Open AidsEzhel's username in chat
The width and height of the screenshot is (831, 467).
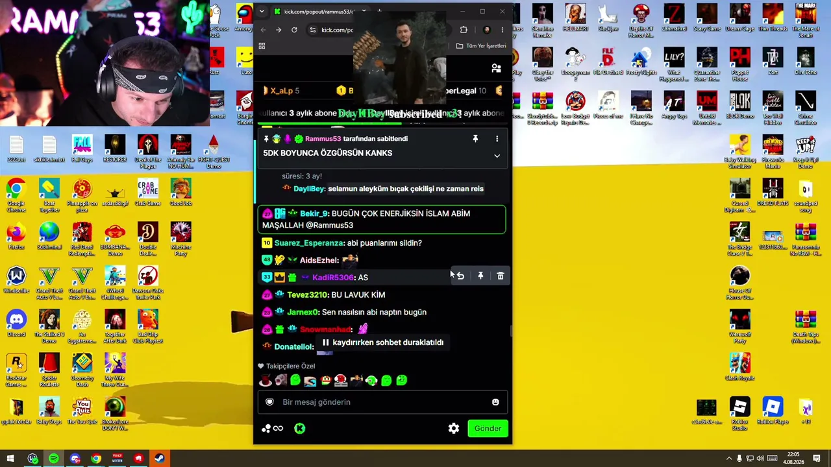click(x=318, y=261)
